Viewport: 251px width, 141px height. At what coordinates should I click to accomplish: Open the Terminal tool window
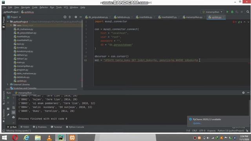tap(56, 127)
